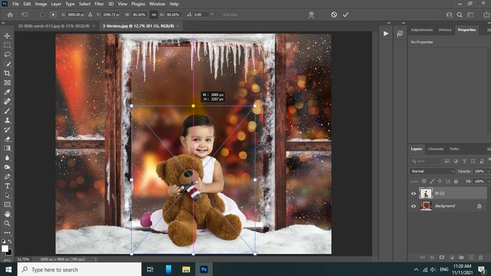Cancel the transform in options bar
Screen dimensions: 491x276
point(334,15)
